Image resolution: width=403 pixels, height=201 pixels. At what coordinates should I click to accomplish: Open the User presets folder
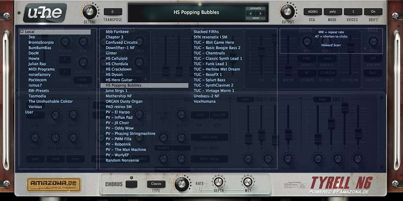click(x=29, y=112)
